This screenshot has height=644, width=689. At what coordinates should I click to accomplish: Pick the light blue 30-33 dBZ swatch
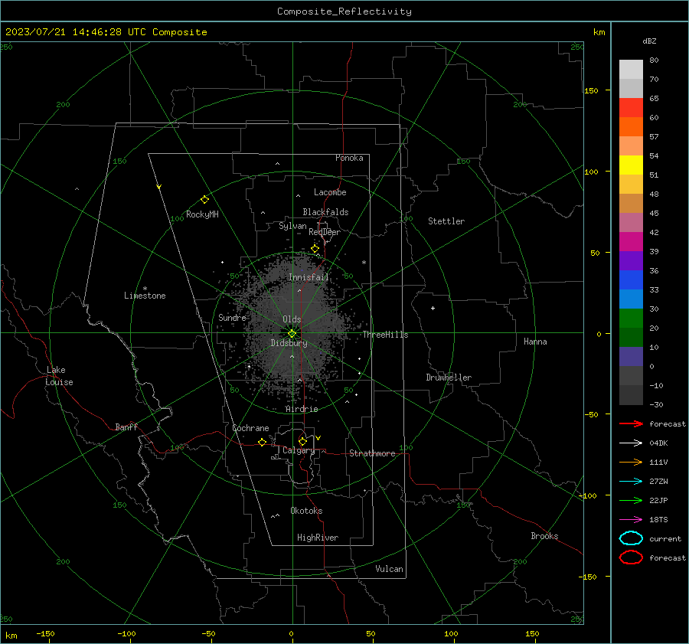[x=631, y=299]
